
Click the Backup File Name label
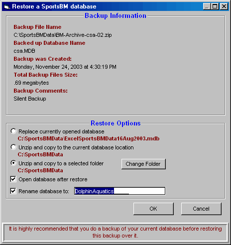(37, 27)
